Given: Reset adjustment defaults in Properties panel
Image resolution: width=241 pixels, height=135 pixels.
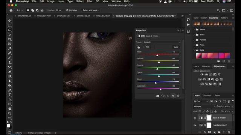Looking at the screenshot, I should point(168,96).
